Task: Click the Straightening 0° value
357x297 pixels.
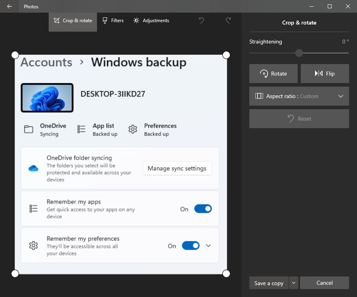Action: 346,42
